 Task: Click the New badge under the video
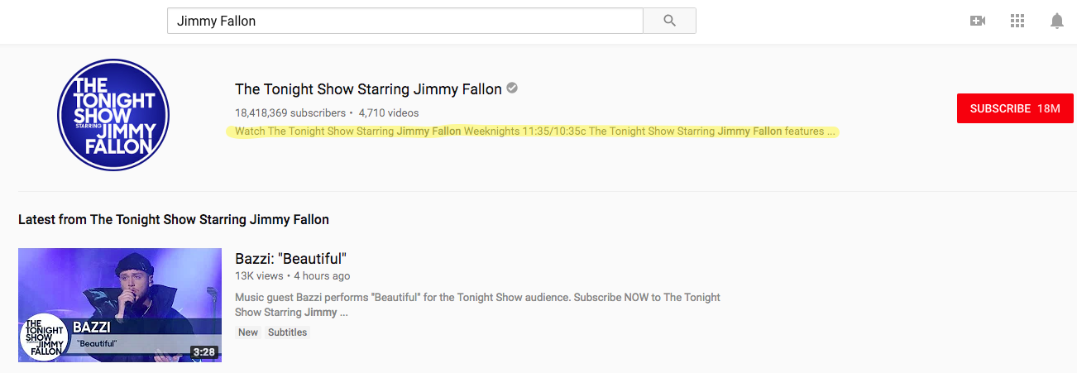pyautogui.click(x=248, y=332)
